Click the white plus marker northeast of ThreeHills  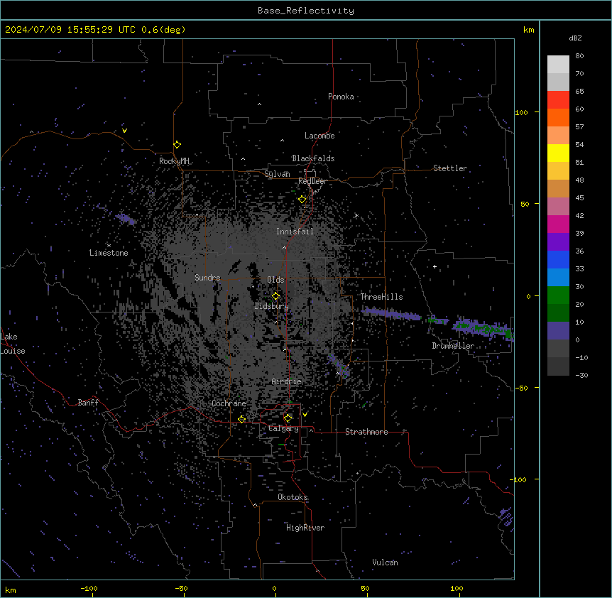click(435, 266)
